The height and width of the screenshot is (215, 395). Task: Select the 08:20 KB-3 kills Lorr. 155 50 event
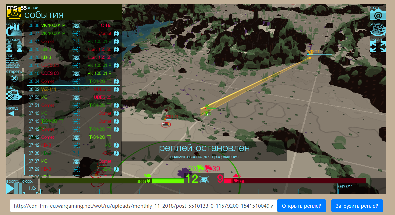pos(74,57)
